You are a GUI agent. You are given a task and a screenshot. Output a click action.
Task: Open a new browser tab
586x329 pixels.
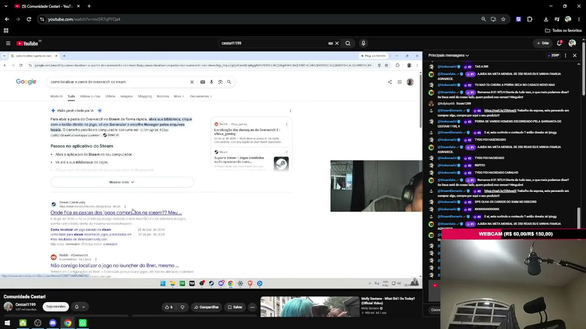pyautogui.click(x=89, y=6)
